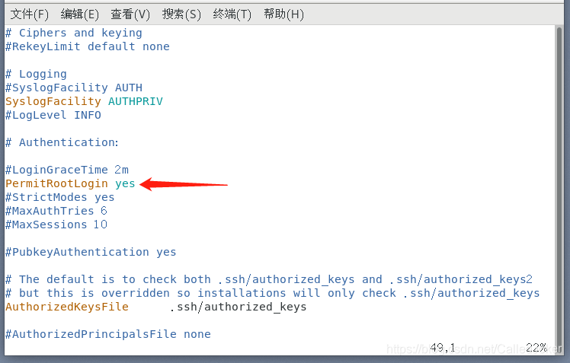
Task: Click the #StrictModes yes line
Action: click(59, 197)
